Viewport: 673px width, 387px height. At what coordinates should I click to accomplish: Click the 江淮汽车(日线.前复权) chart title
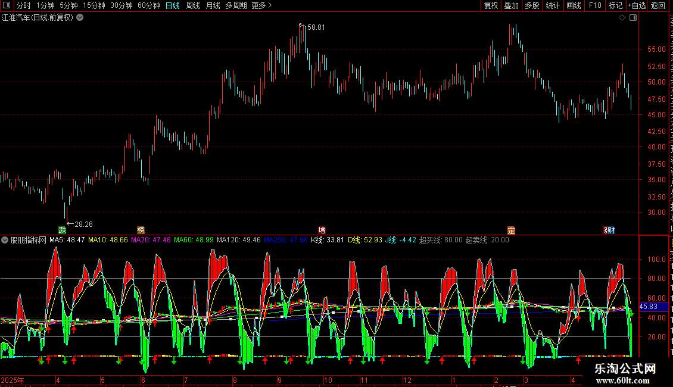(38, 18)
